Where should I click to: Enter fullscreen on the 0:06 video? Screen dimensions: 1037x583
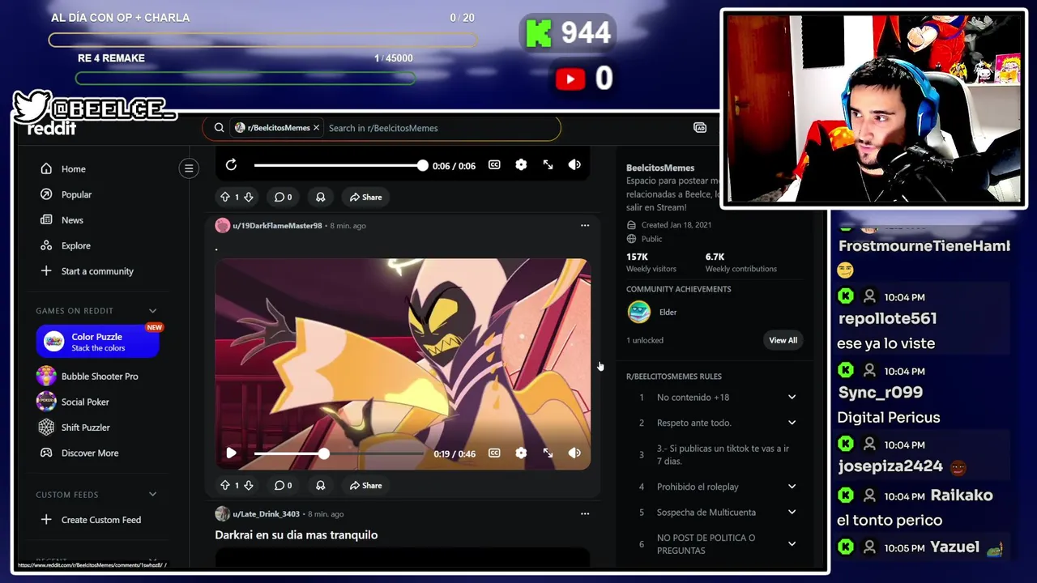click(x=548, y=165)
